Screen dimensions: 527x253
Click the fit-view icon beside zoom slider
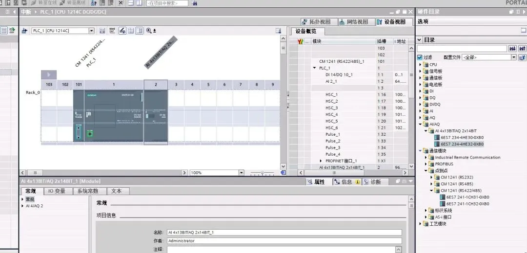[284, 173]
